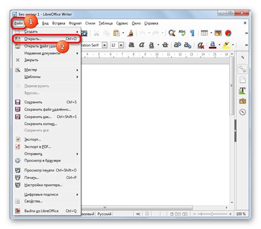Open sidebar Gallery icon
Screen dimensions: 261x229
(242, 101)
